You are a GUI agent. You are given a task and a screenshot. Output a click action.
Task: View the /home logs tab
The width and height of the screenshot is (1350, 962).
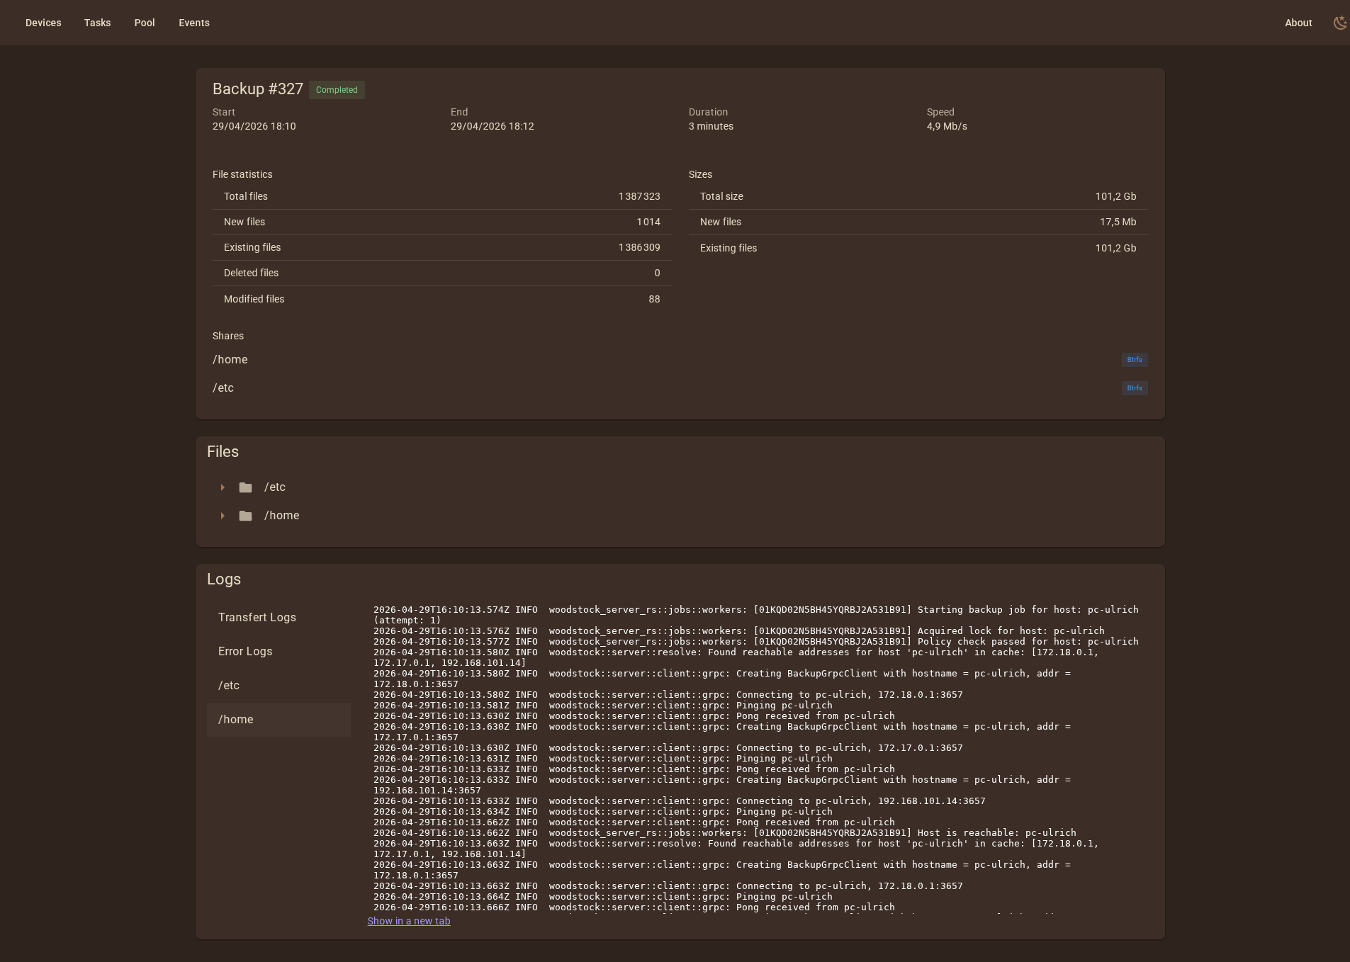click(x=236, y=719)
